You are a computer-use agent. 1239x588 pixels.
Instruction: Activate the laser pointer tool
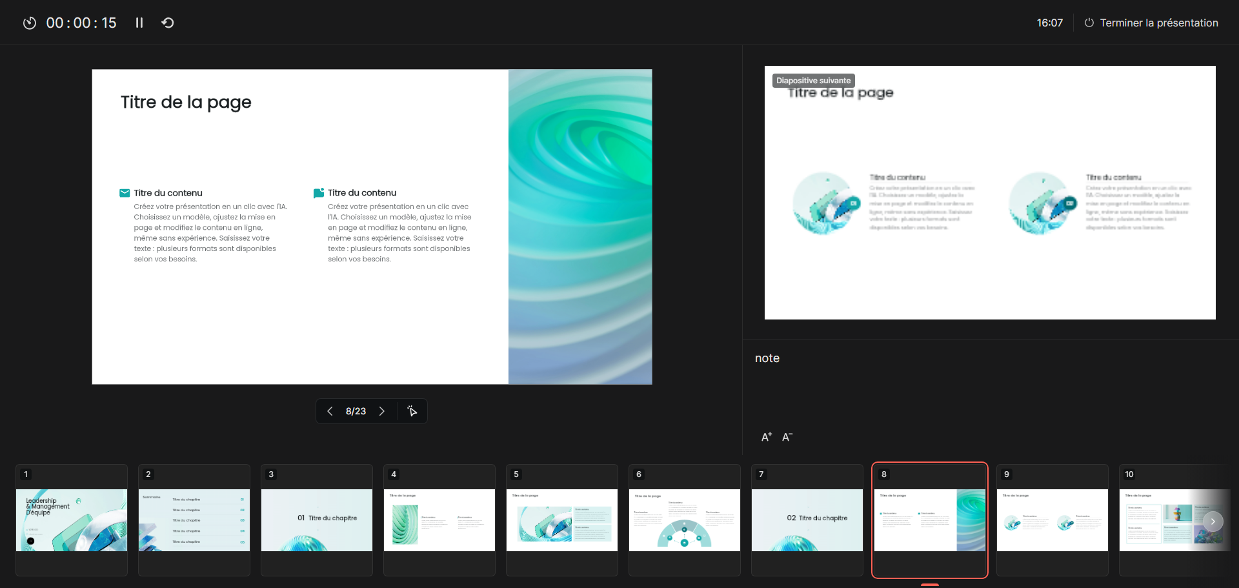(x=412, y=411)
